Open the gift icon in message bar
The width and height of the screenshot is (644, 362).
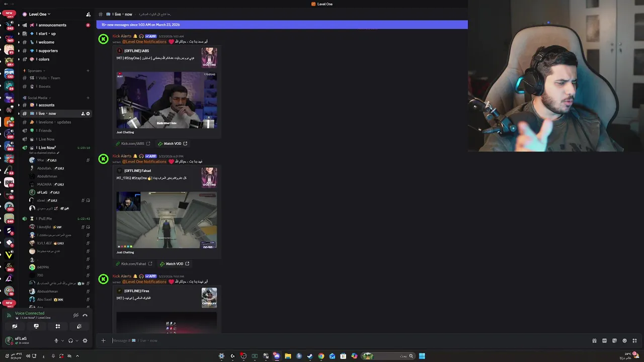(594, 340)
